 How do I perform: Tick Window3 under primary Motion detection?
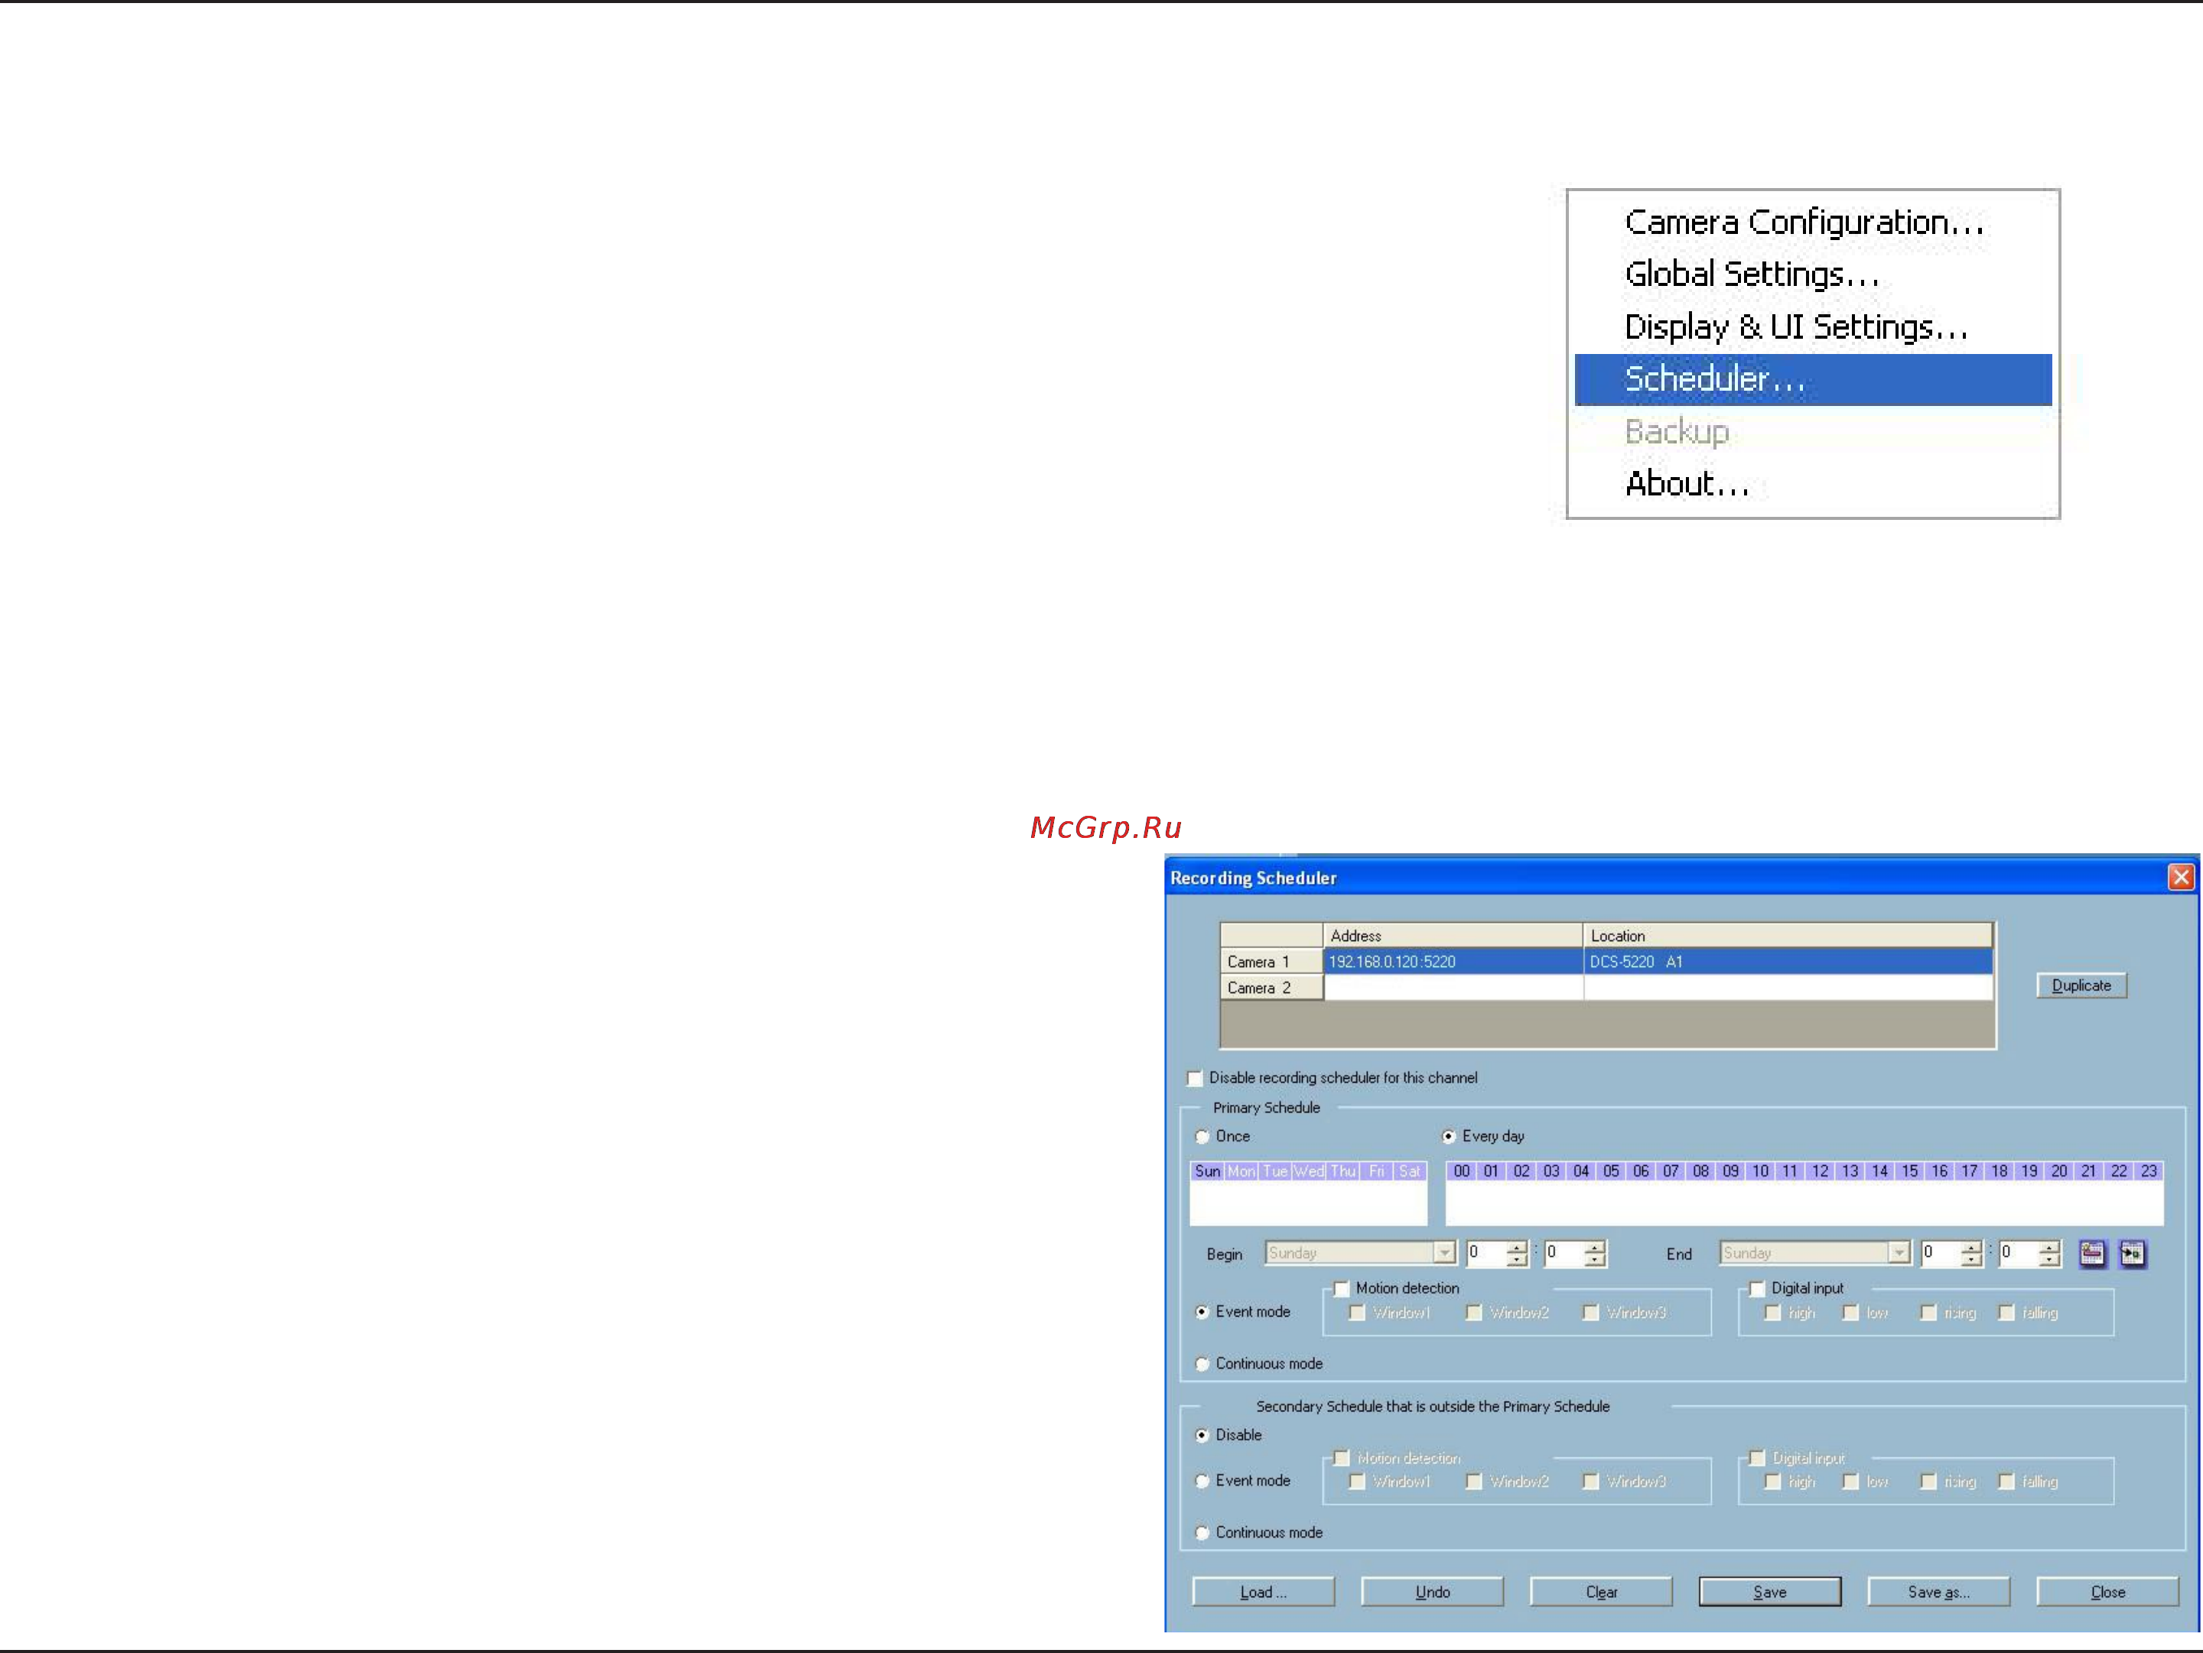coord(1590,1313)
